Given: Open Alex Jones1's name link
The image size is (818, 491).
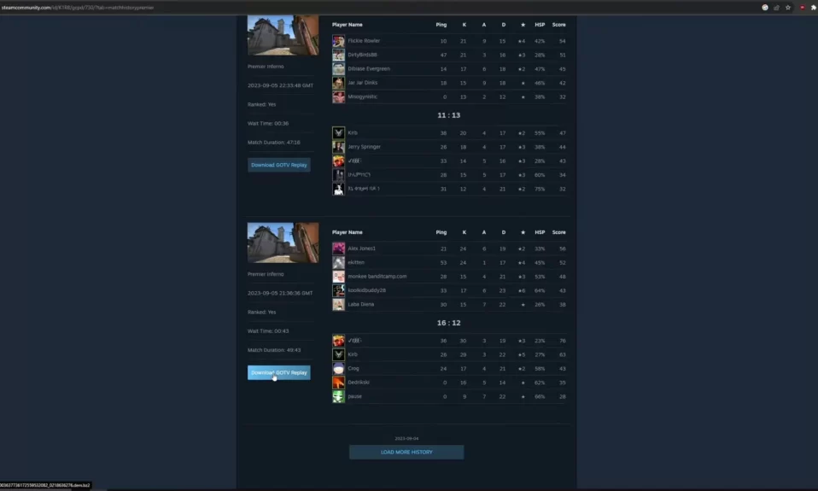Looking at the screenshot, I should point(361,248).
